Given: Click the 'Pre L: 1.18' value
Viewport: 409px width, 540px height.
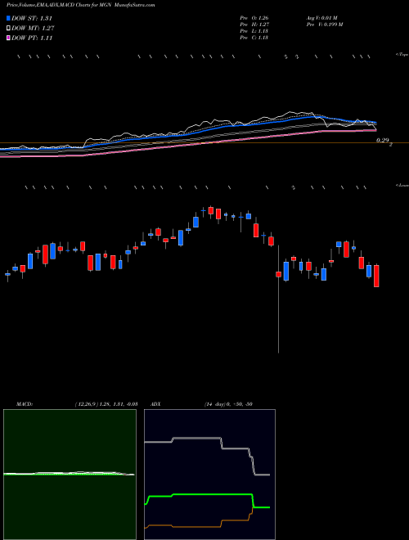Looking at the screenshot, I should (x=254, y=31).
